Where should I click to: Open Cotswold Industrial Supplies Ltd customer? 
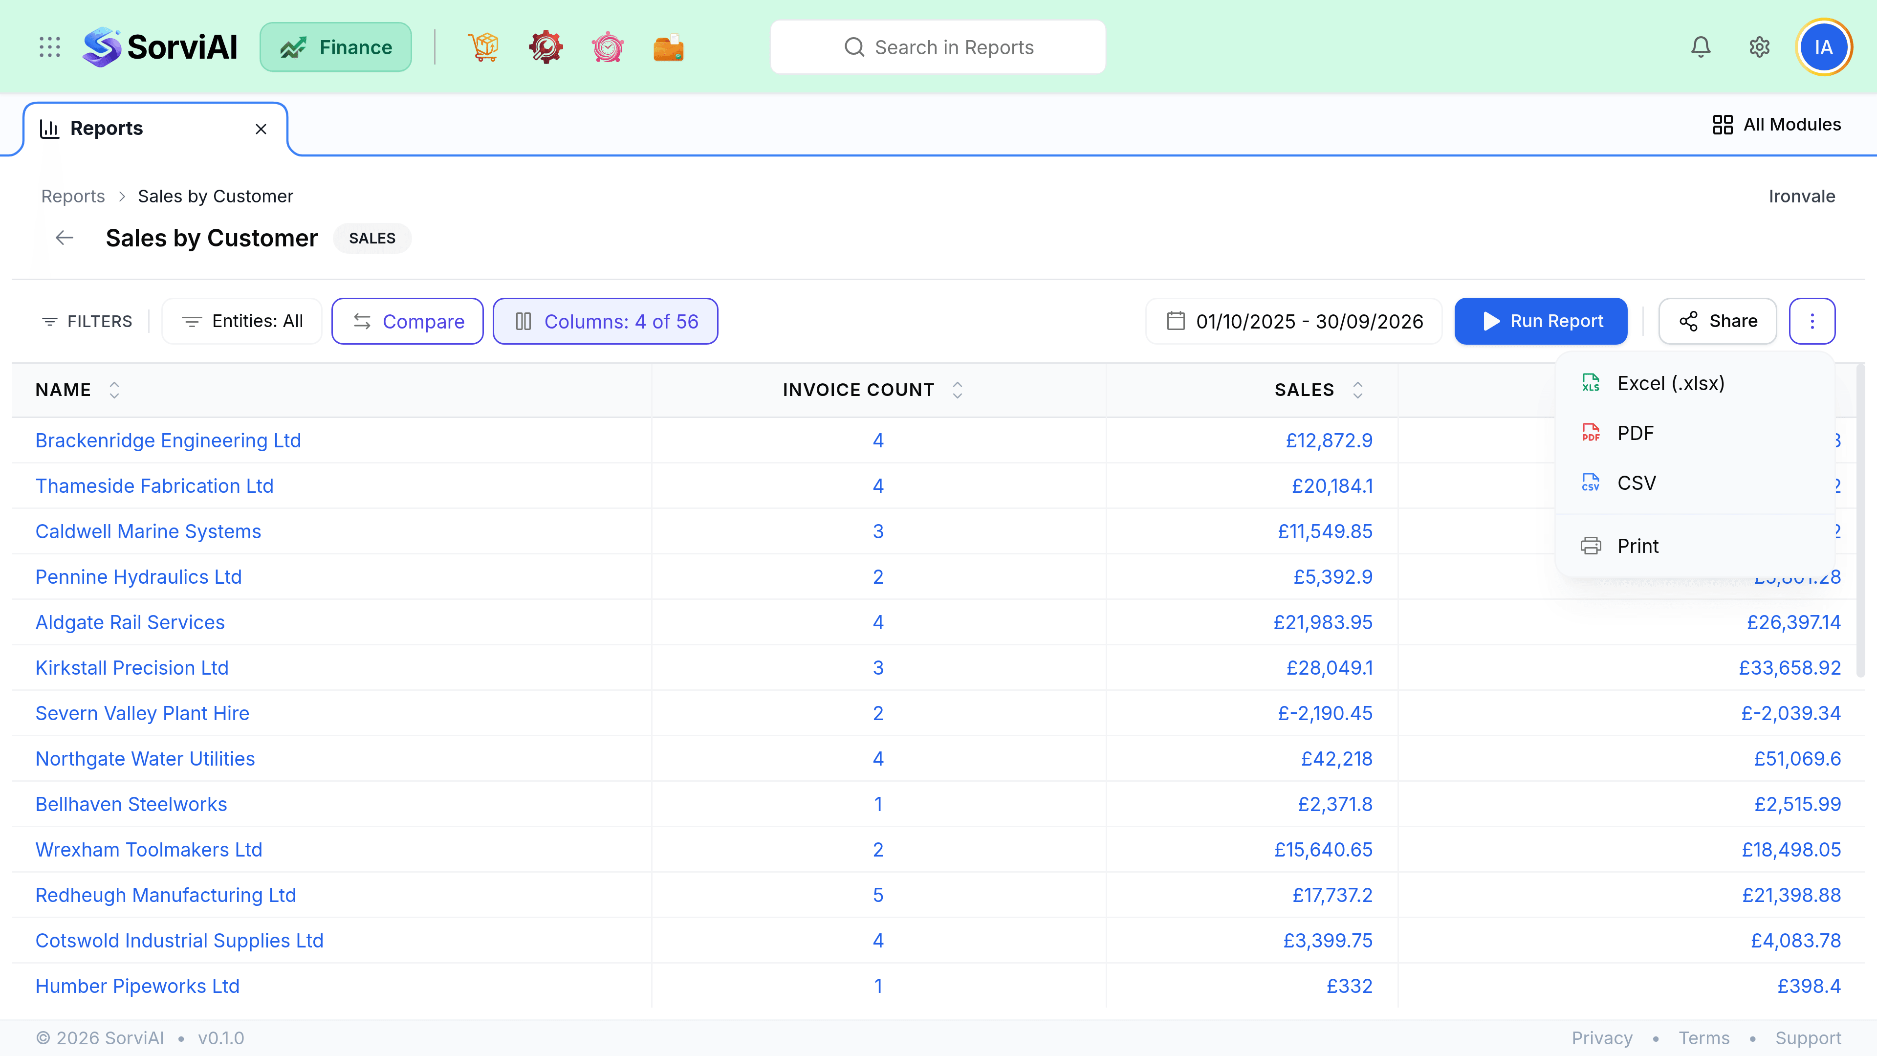[x=179, y=941]
